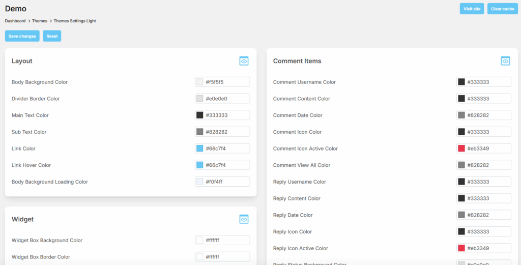Image resolution: width=521 pixels, height=265 pixels.
Task: Click the Widget panel preview eye icon
Action: [244, 219]
